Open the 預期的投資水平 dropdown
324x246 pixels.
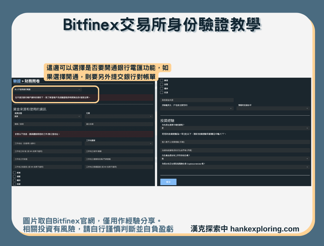(x=273, y=108)
